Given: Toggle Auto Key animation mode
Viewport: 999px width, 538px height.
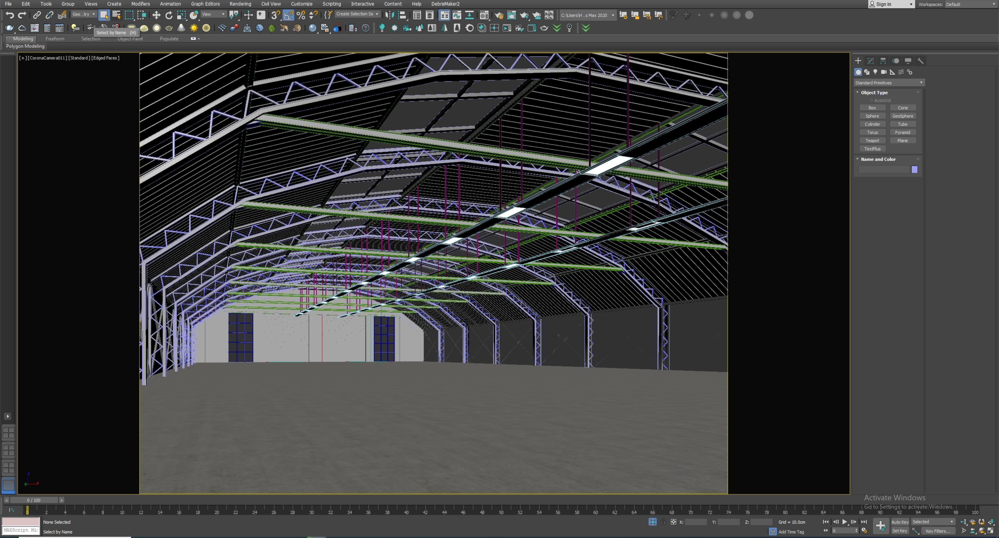Looking at the screenshot, I should 900,522.
